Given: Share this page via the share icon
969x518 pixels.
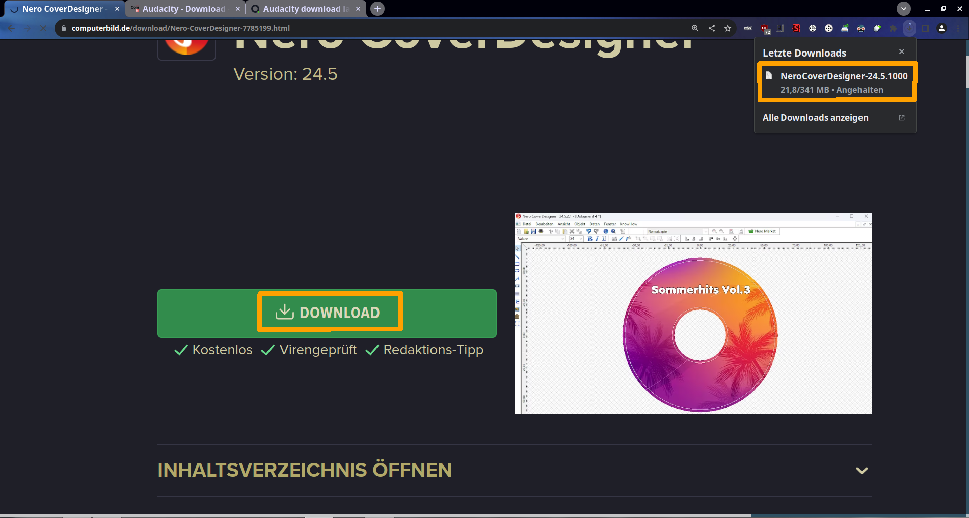Looking at the screenshot, I should click(x=712, y=28).
